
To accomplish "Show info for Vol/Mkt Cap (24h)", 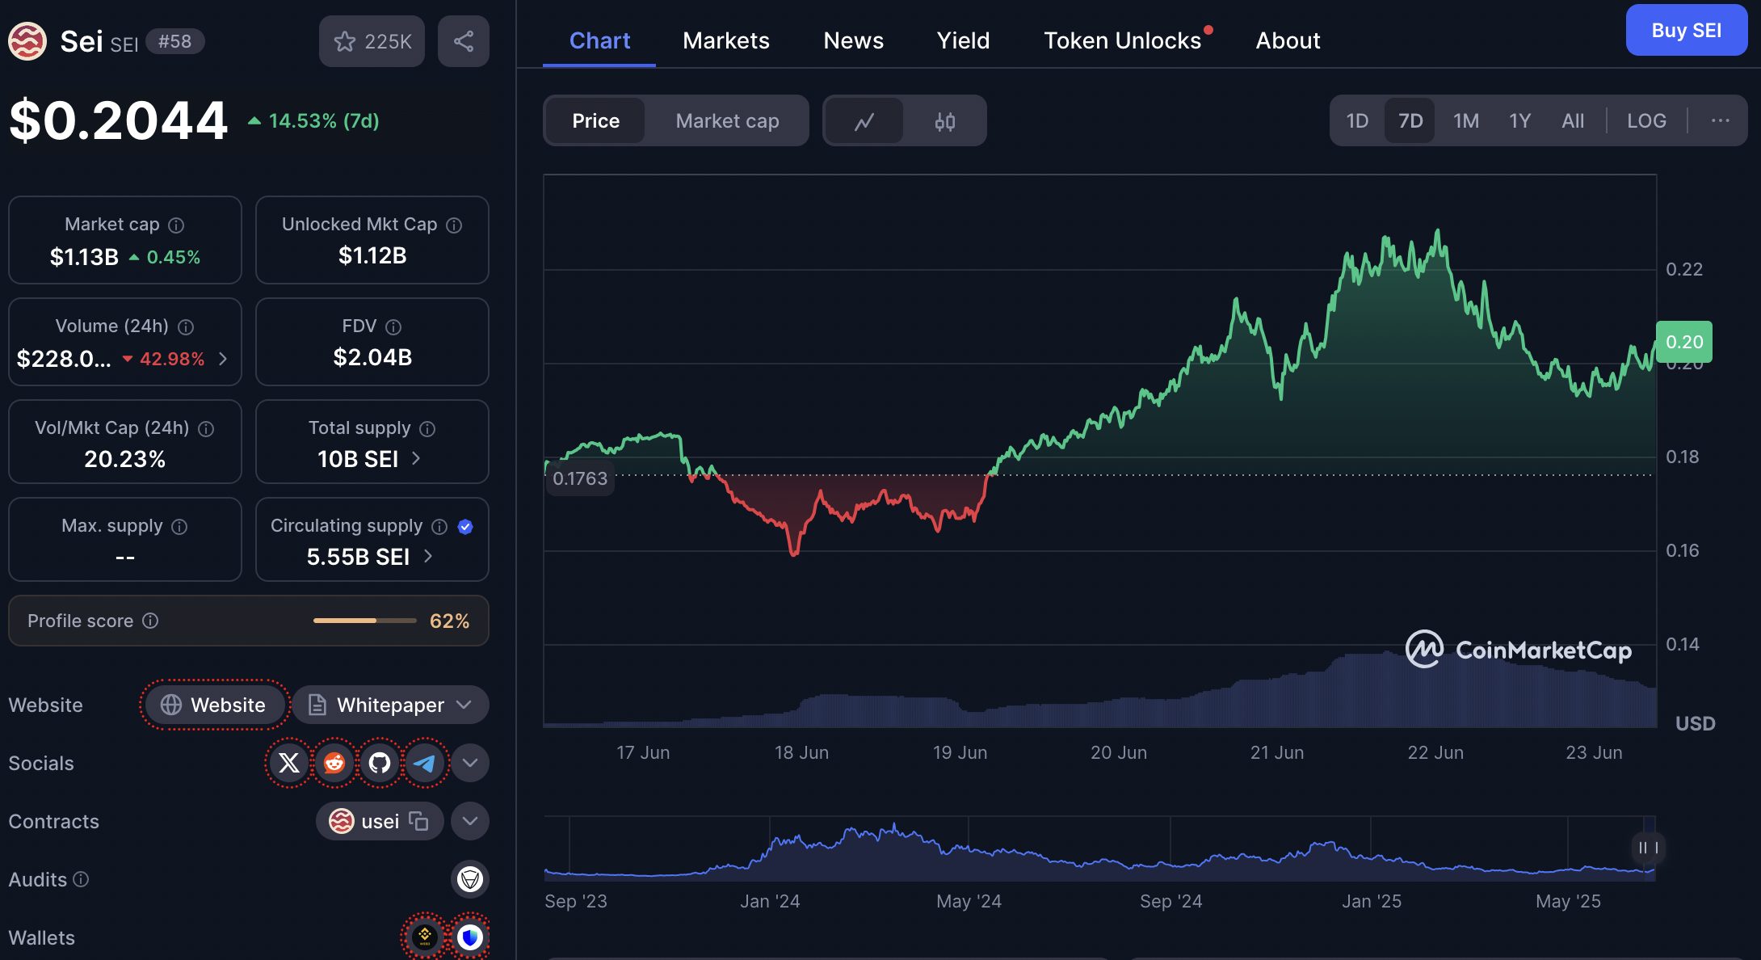I will (x=206, y=428).
